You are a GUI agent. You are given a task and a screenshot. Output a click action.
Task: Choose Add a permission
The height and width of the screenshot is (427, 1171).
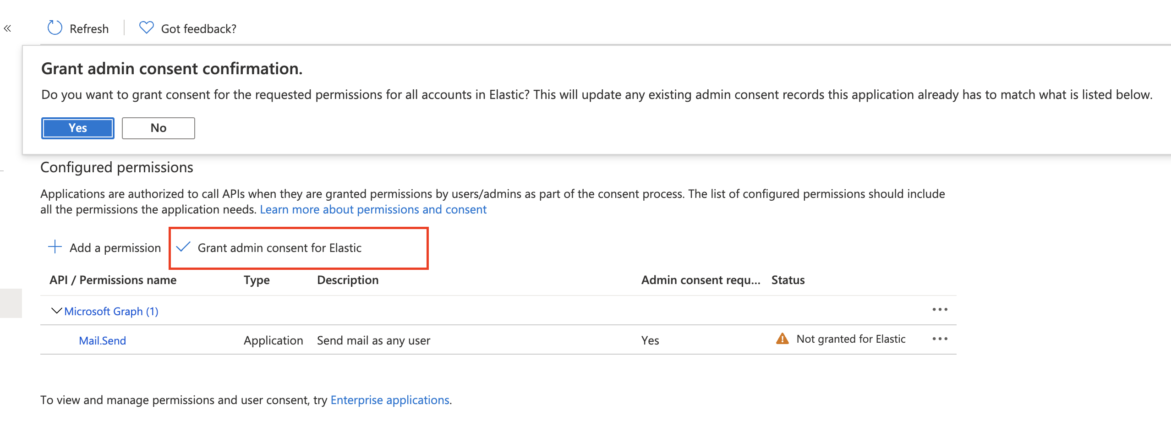pos(115,247)
